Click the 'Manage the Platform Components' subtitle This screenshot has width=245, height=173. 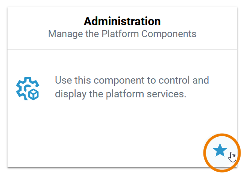[x=122, y=34]
